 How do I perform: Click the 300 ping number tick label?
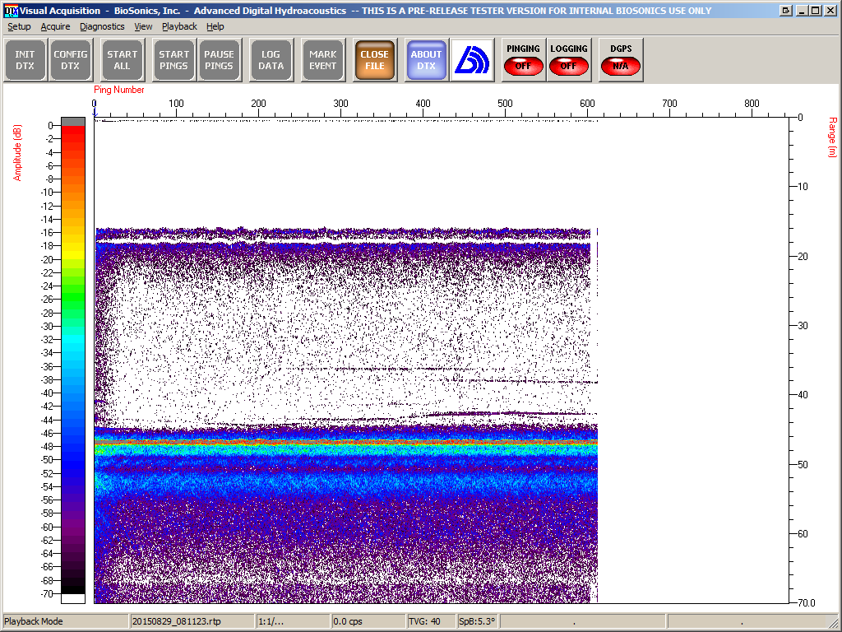click(x=340, y=103)
